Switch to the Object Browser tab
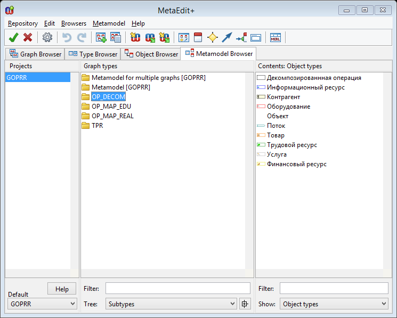The image size is (397, 318). 151,54
